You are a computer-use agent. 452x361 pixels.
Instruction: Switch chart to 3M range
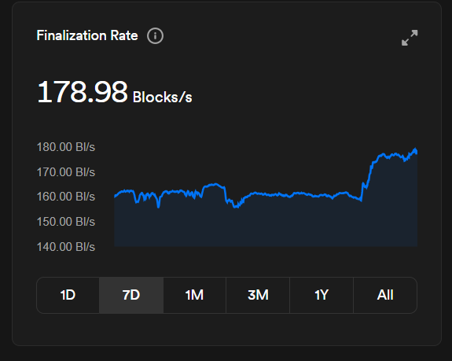click(258, 295)
